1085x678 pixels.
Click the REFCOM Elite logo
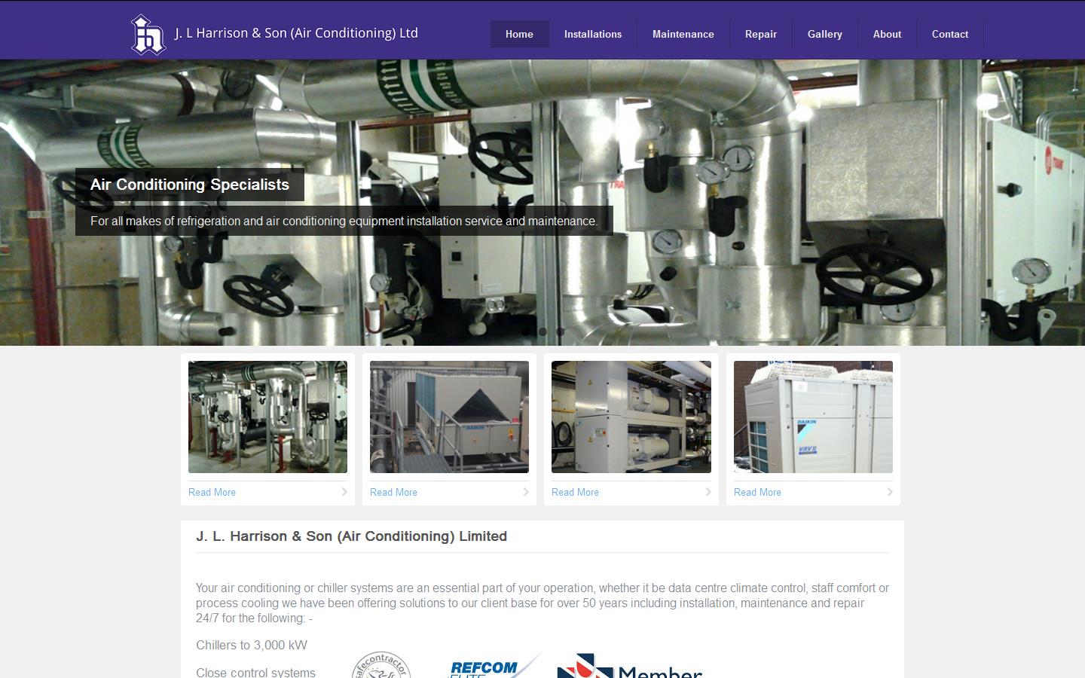pyautogui.click(x=489, y=667)
